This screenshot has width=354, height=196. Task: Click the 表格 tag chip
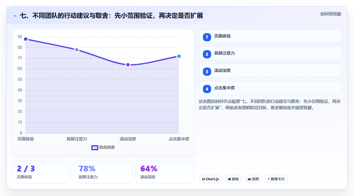coord(233,179)
